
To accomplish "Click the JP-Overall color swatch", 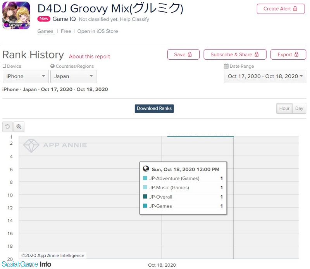I will click(x=145, y=196).
